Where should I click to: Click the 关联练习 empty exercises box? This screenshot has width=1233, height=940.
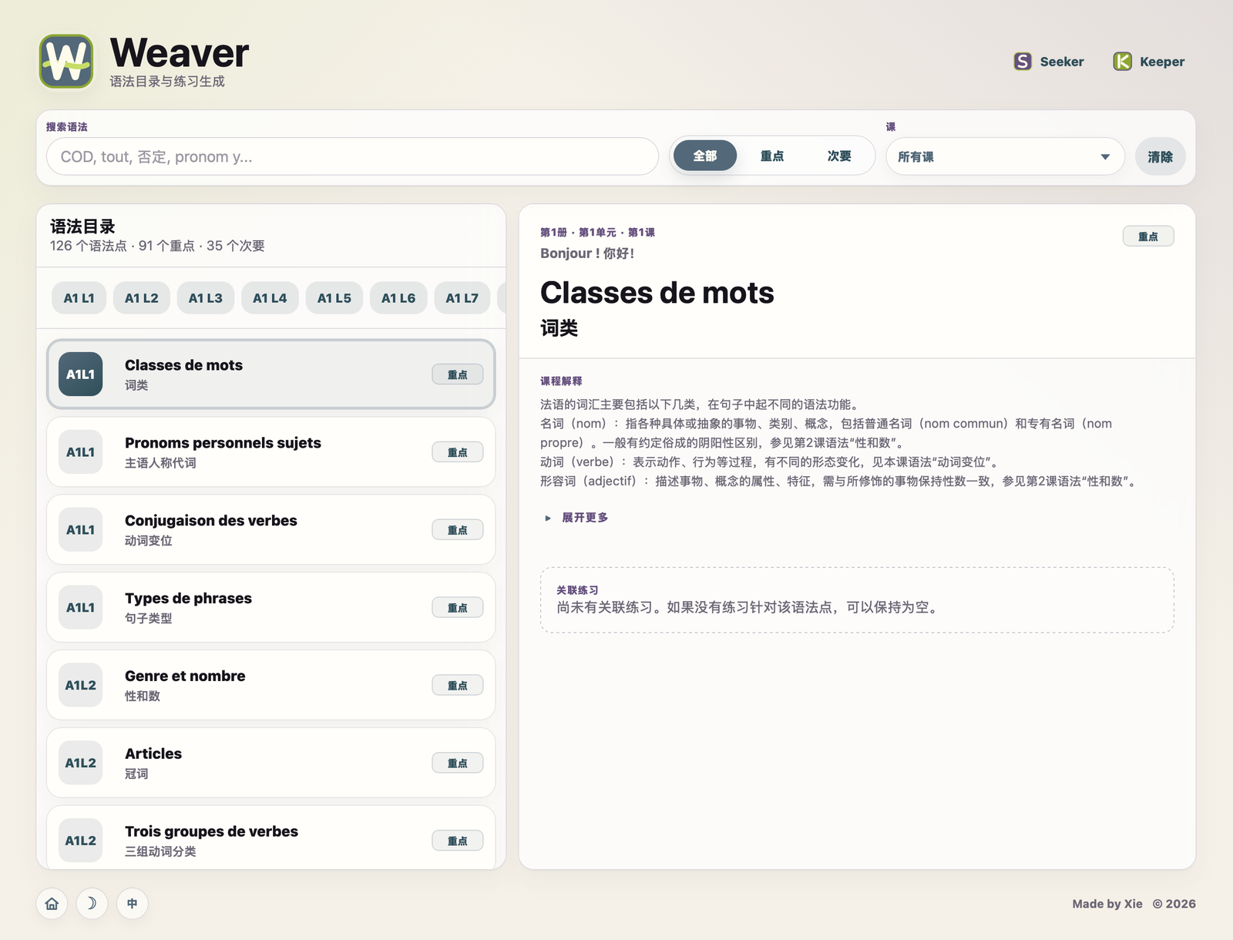(x=857, y=600)
